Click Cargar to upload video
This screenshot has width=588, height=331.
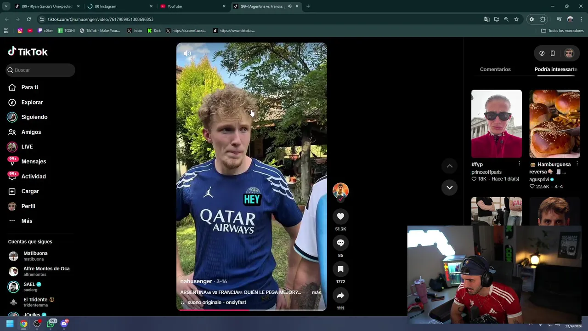tap(30, 191)
